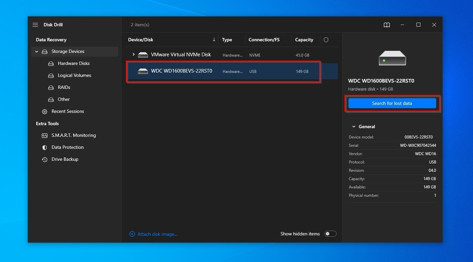Open Data Protection tool
Image resolution: width=473 pixels, height=262 pixels.
click(x=68, y=147)
